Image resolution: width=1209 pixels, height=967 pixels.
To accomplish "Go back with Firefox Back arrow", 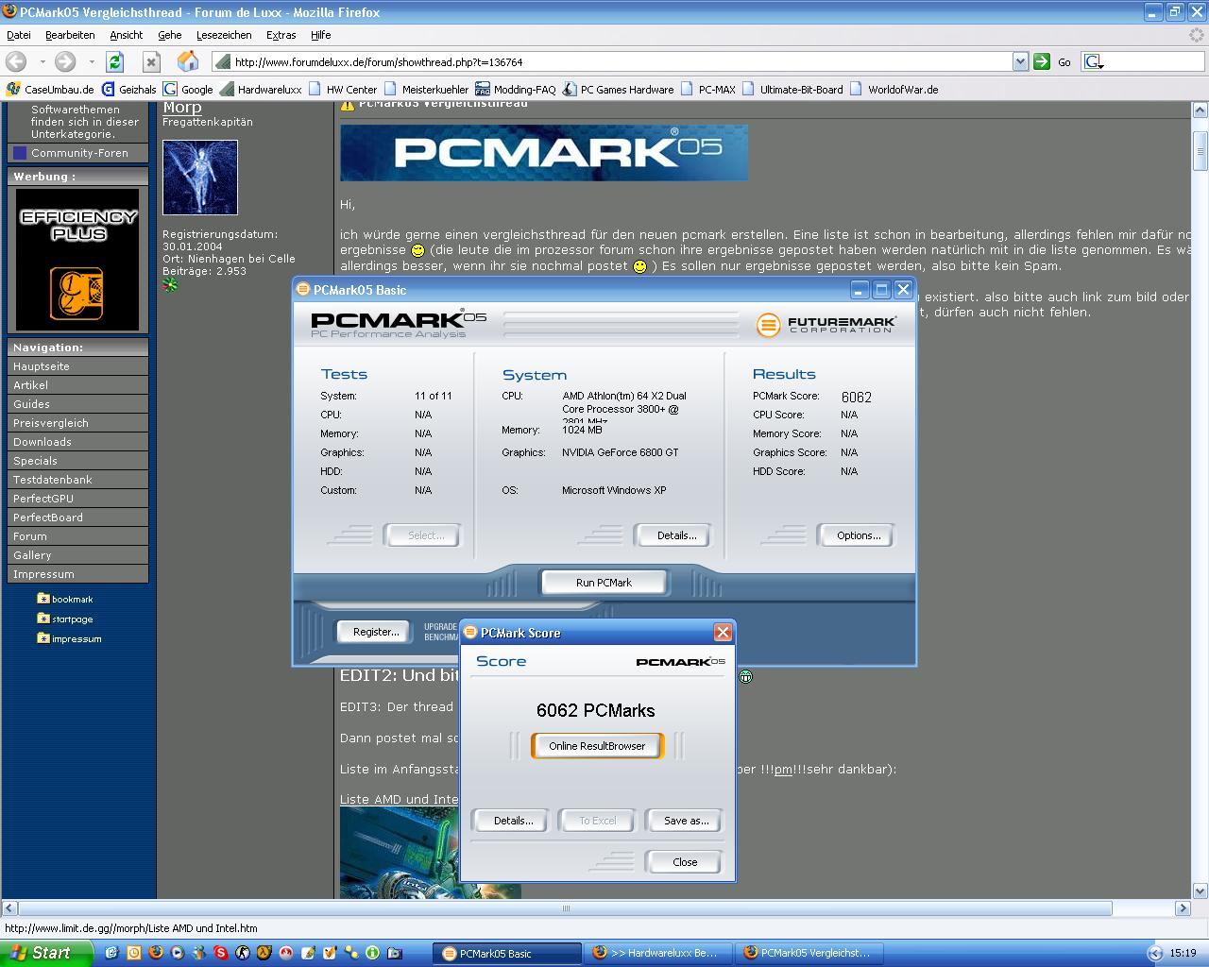I will pyautogui.click(x=16, y=61).
